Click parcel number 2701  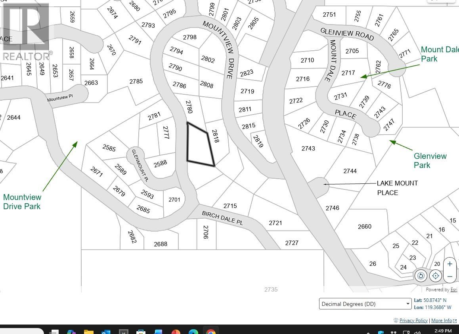tap(174, 200)
